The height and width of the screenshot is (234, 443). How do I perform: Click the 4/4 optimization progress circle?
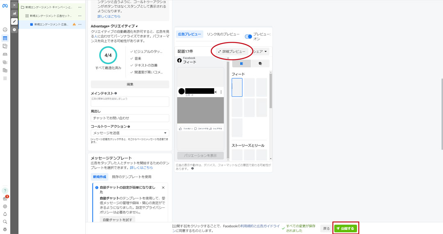point(108,55)
